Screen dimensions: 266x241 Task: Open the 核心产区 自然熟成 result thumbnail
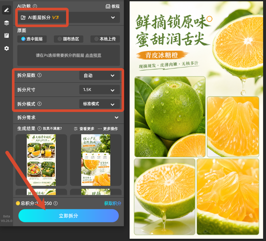(96, 160)
